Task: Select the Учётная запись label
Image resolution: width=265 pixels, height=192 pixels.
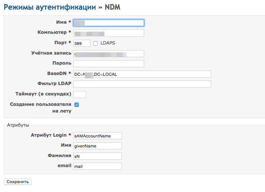Action: pos(51,53)
